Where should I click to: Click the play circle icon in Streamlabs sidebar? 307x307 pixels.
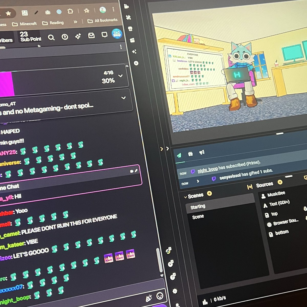coord(136,63)
